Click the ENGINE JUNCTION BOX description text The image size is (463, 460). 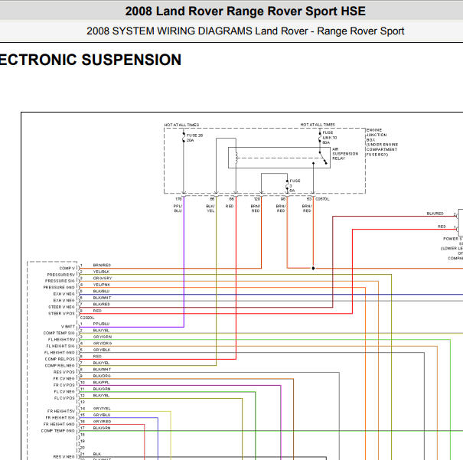point(382,142)
